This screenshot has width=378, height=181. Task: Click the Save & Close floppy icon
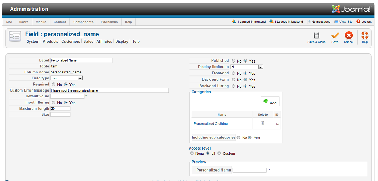pos(316,36)
